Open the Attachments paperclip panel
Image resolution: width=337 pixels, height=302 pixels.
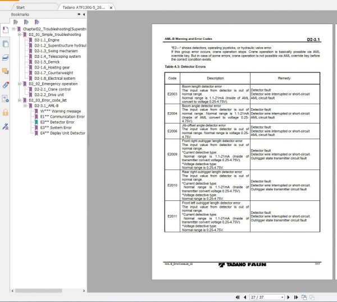[x=5, y=85]
